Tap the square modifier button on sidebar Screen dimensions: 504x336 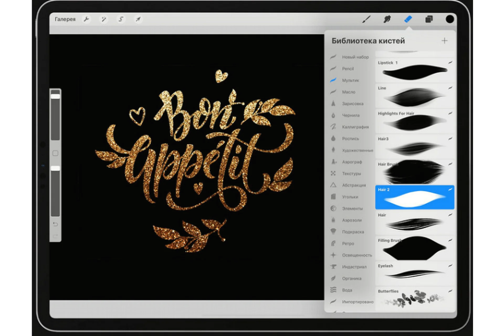coord(55,153)
